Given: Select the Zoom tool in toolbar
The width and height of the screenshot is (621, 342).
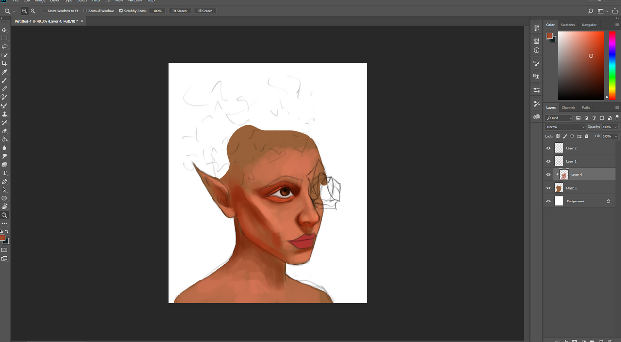Looking at the screenshot, I should [5, 215].
